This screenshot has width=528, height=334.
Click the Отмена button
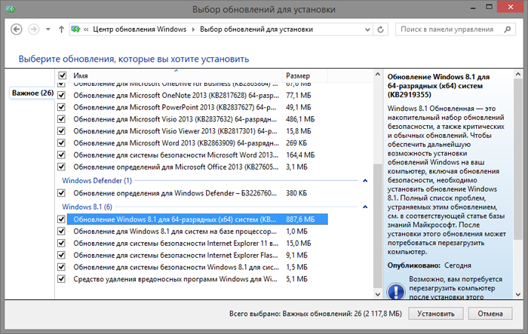pos(490,314)
